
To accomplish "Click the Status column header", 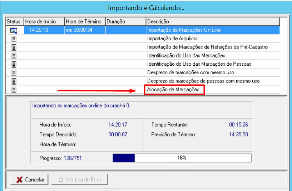I will tap(14, 22).
